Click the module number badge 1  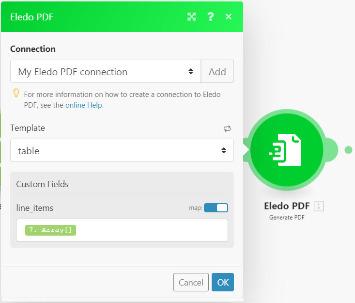(318, 206)
